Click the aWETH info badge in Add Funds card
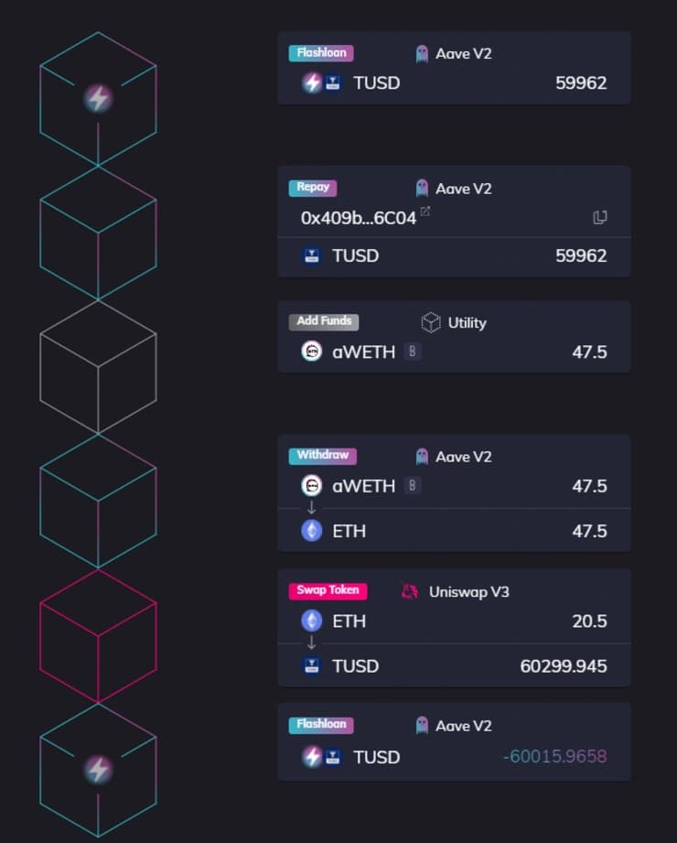Image resolution: width=677 pixels, height=843 pixels. [x=412, y=351]
